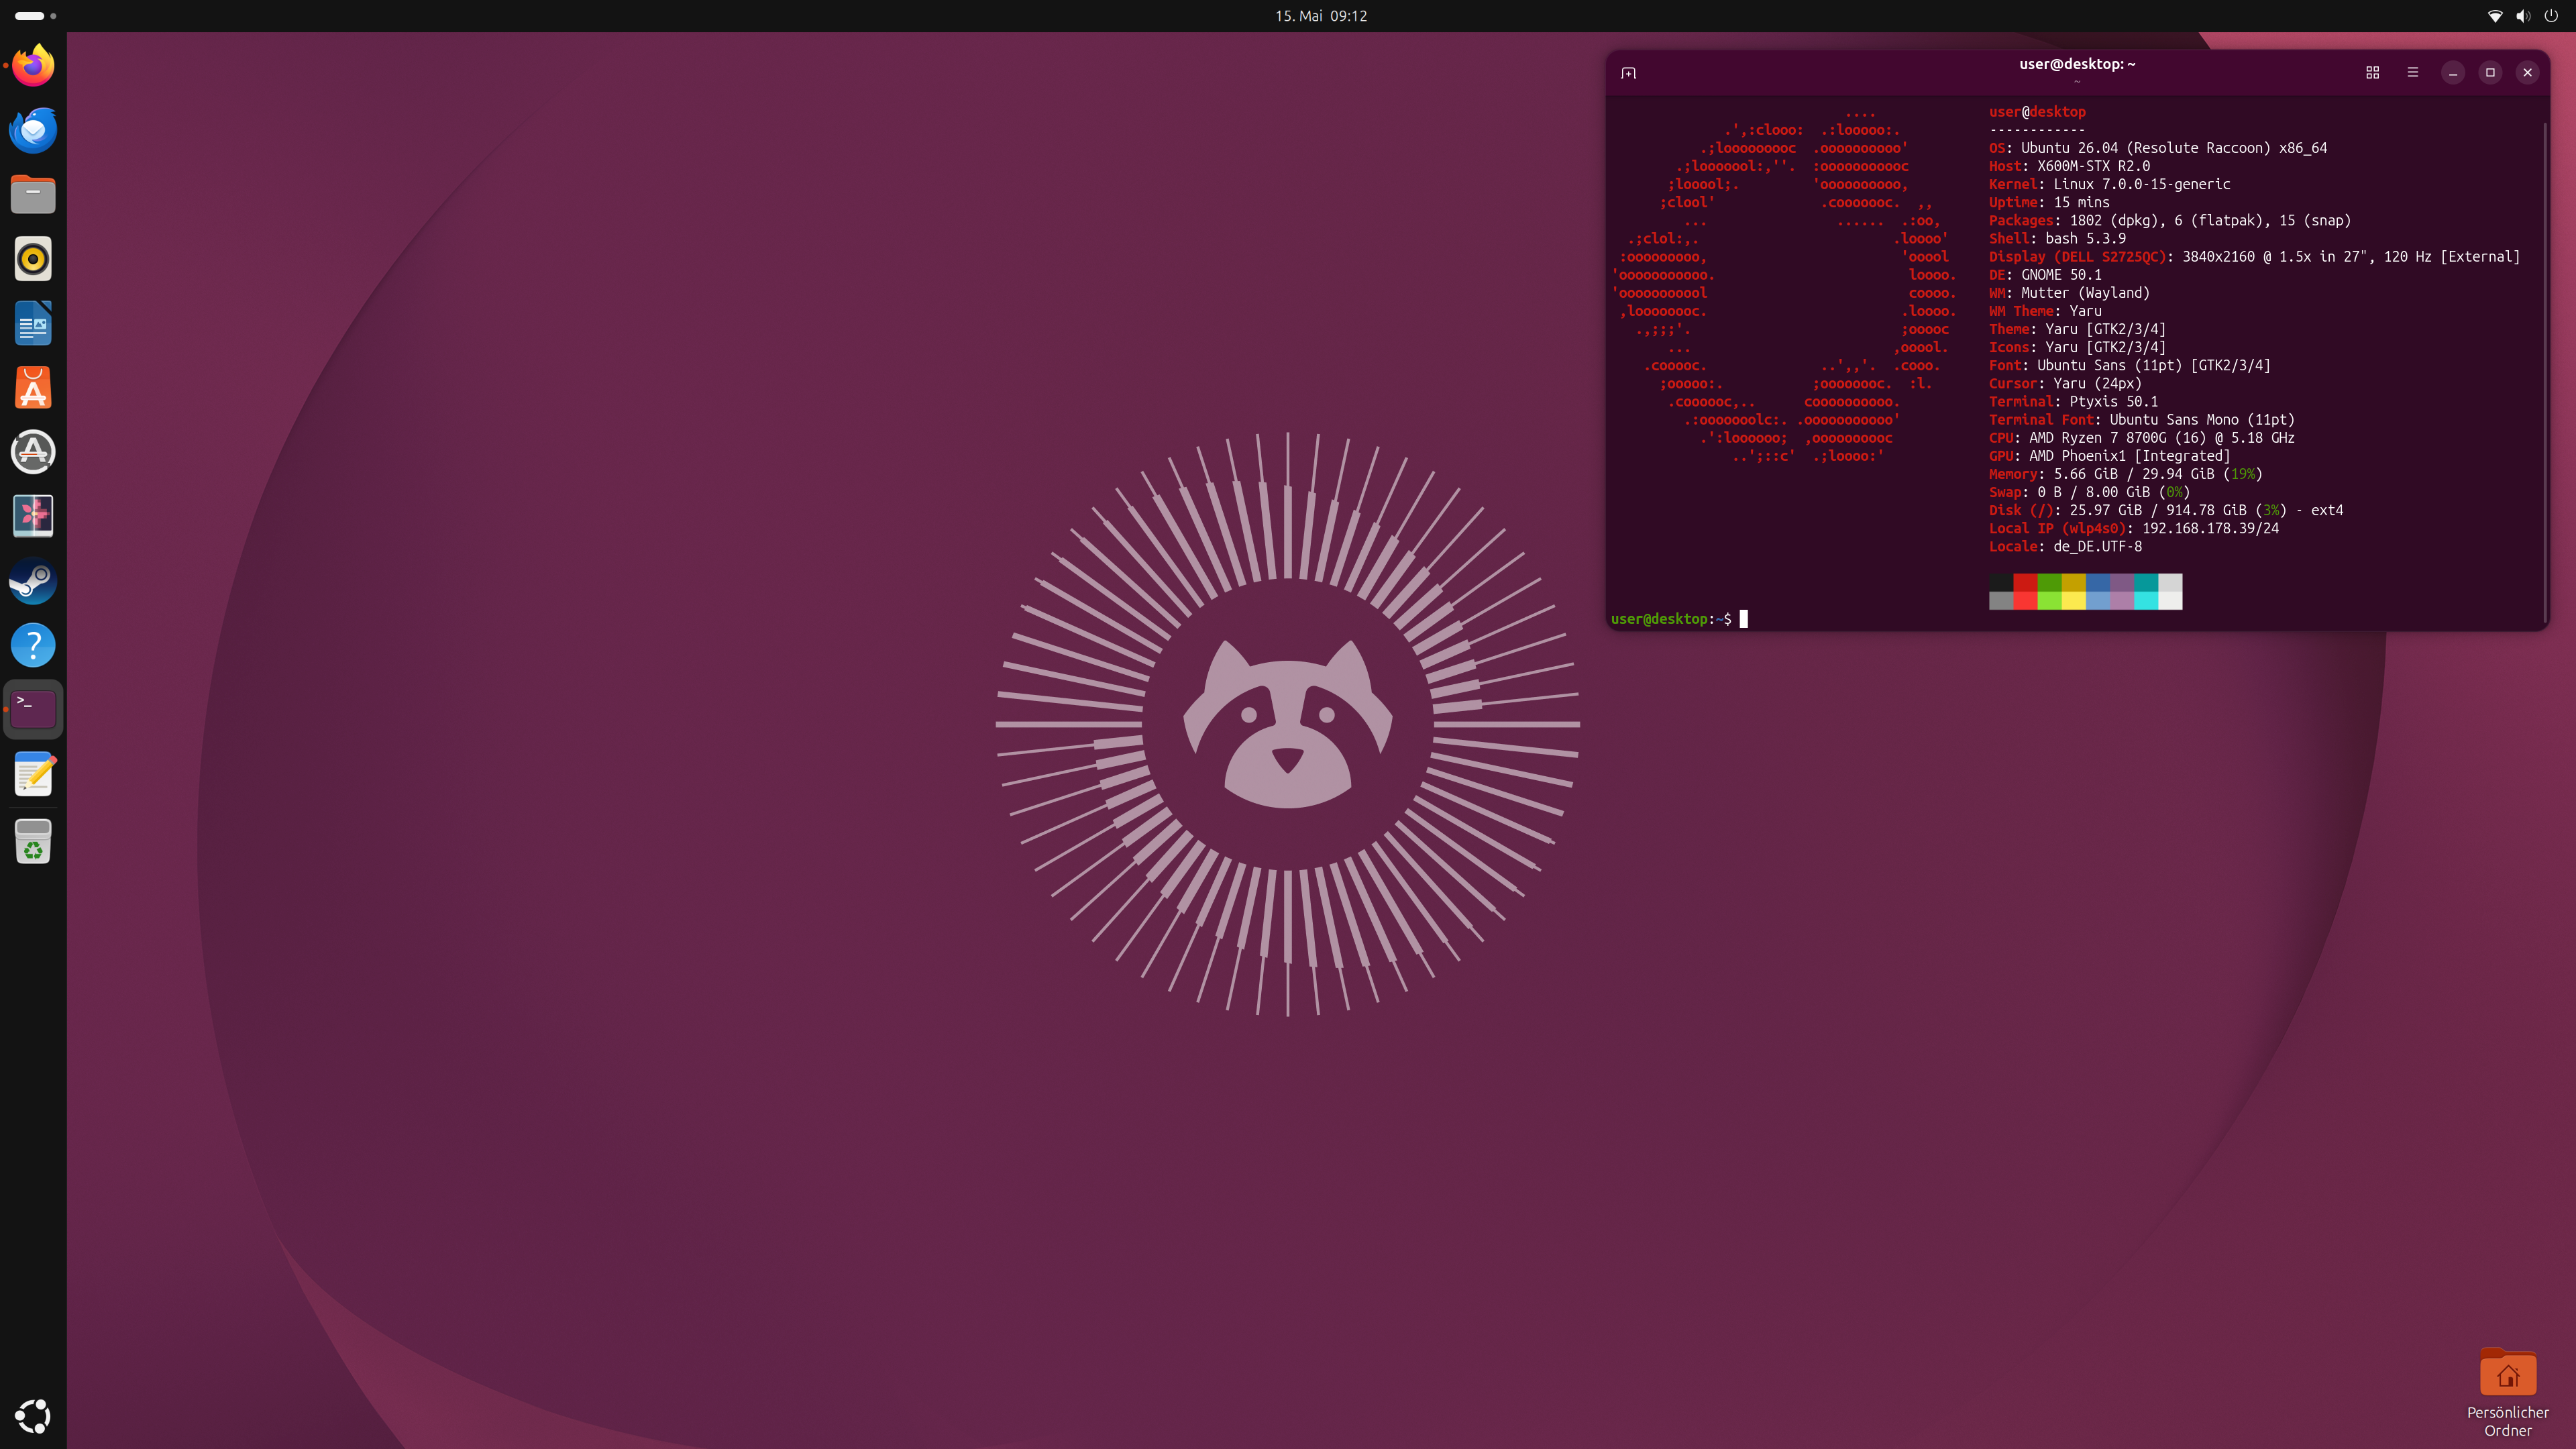Click the 'Swap: 0 B / 8.00 GiB' line

pos(2089,492)
